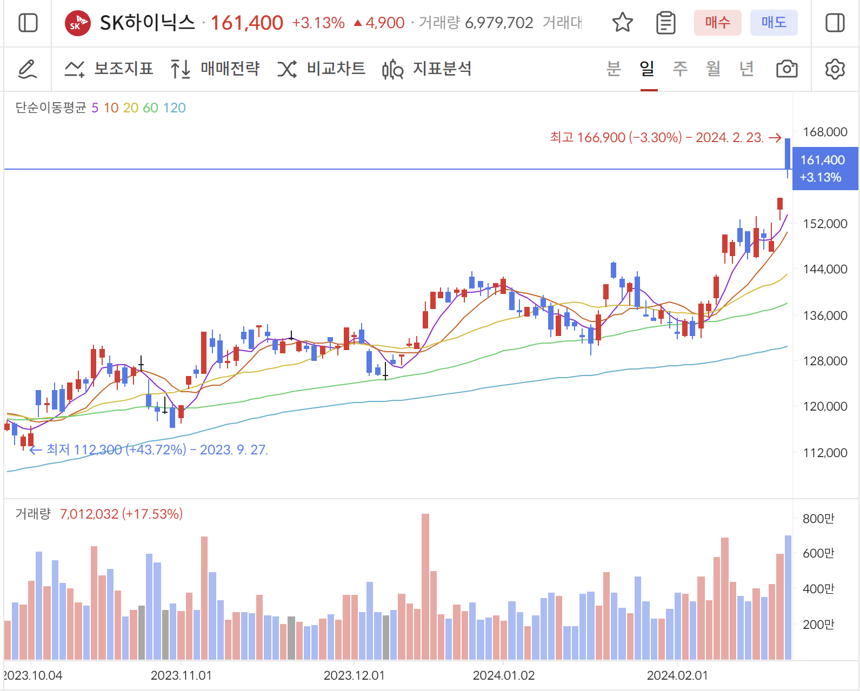Switch to 일 daily timeframe
The image size is (860, 691).
click(x=647, y=69)
